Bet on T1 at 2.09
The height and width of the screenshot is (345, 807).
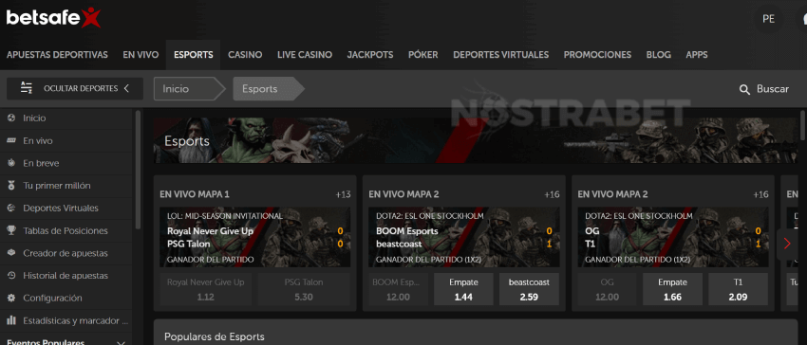738,289
